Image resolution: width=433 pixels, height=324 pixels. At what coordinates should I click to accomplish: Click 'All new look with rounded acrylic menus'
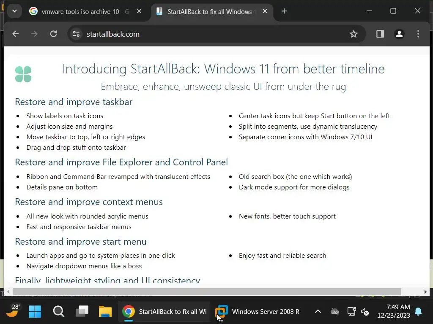pyautogui.click(x=88, y=216)
